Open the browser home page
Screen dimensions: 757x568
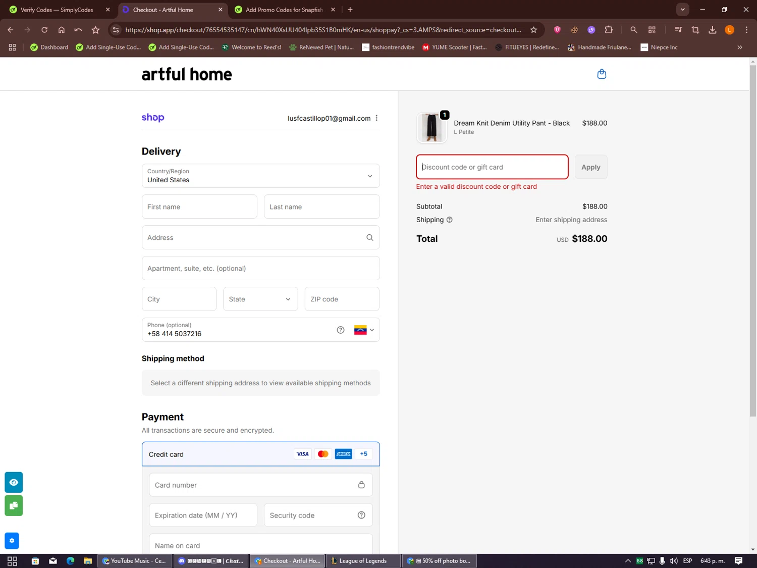62,30
